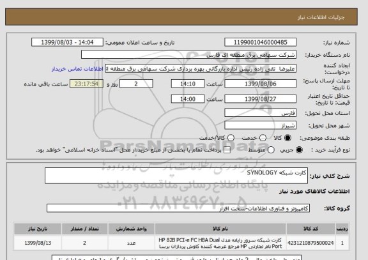Click the row number 1 cell

point(342,243)
